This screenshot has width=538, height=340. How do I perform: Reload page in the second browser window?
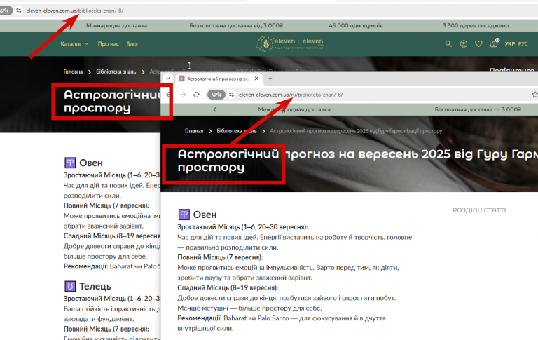coord(196,95)
